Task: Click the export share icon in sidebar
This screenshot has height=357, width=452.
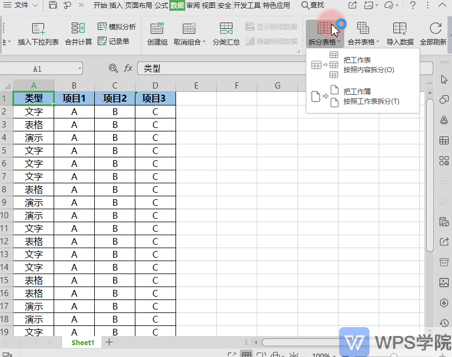Action: click(444, 242)
